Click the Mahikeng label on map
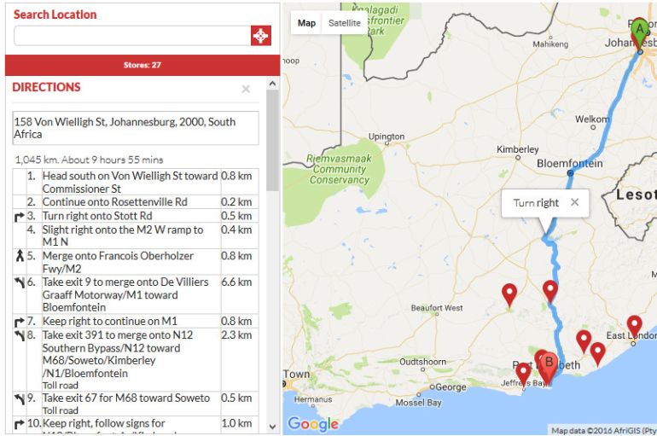Image resolution: width=657 pixels, height=436 pixels. click(550, 44)
